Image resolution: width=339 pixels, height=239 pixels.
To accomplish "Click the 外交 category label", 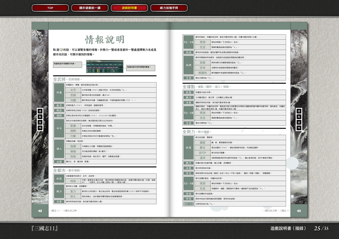I will tap(189, 173).
